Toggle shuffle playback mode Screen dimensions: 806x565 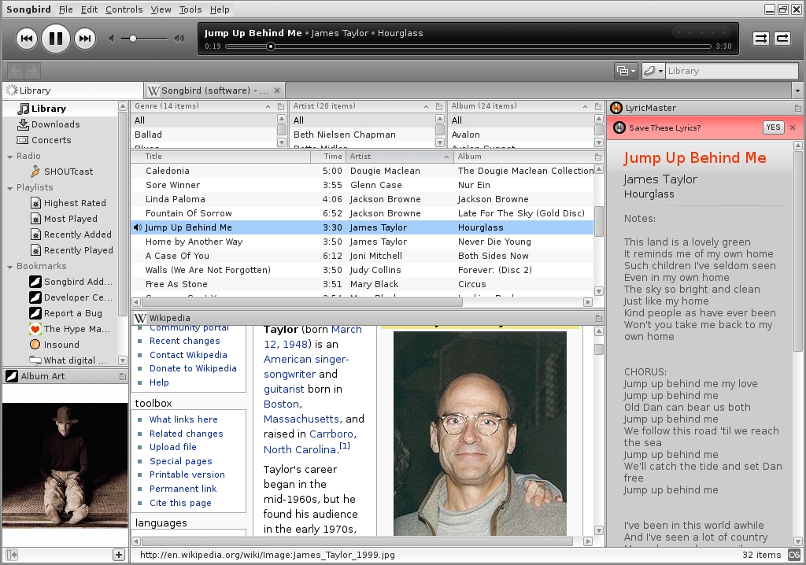[761, 39]
